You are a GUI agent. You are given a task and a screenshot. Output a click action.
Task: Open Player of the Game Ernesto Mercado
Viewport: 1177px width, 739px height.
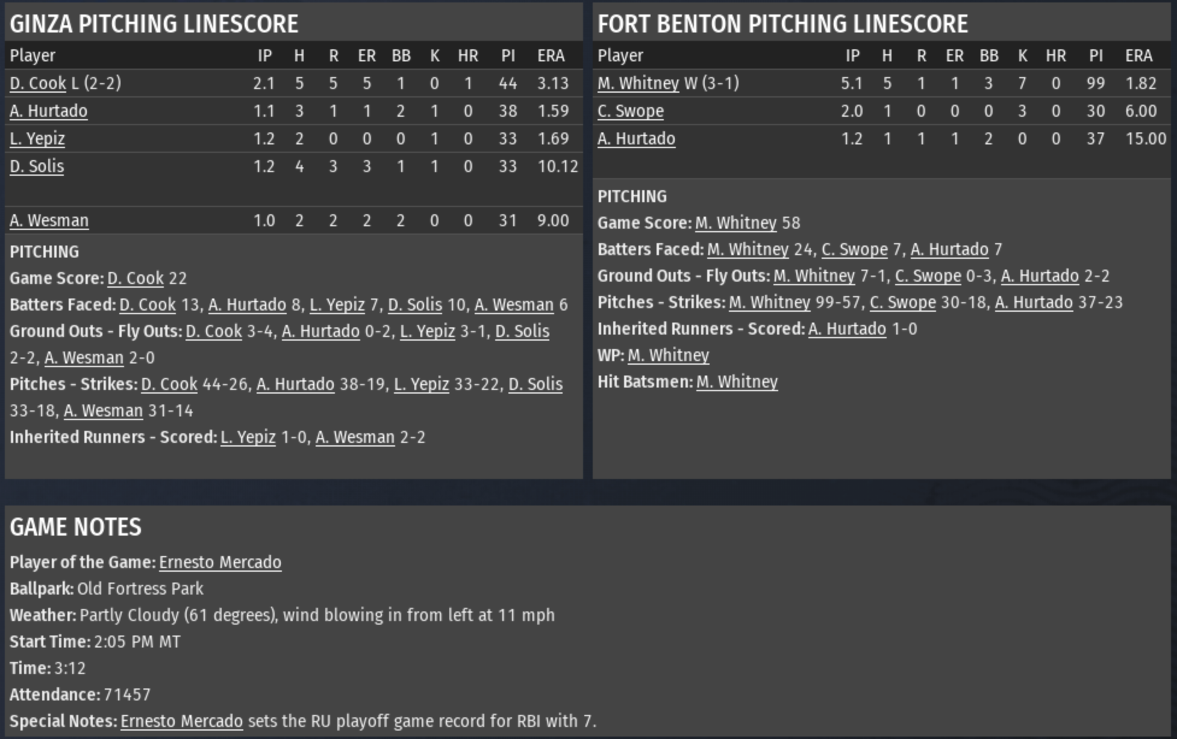(x=220, y=562)
